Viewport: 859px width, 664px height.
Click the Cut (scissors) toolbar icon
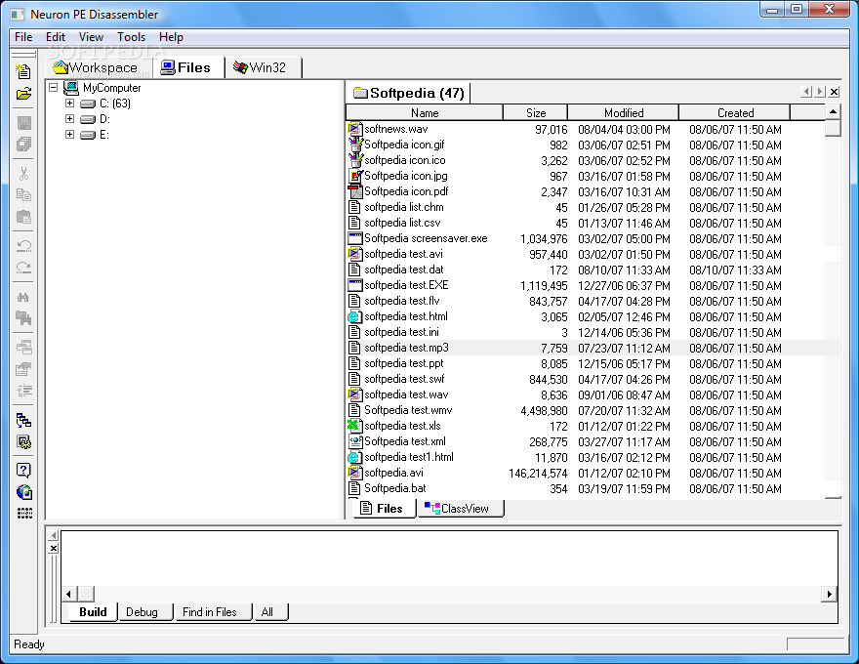point(23,174)
